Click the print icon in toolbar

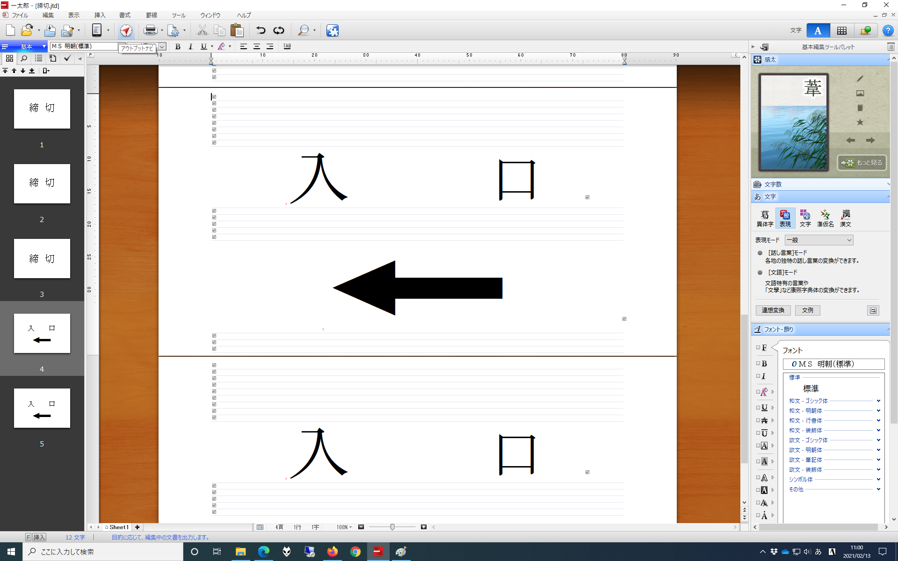tap(151, 31)
